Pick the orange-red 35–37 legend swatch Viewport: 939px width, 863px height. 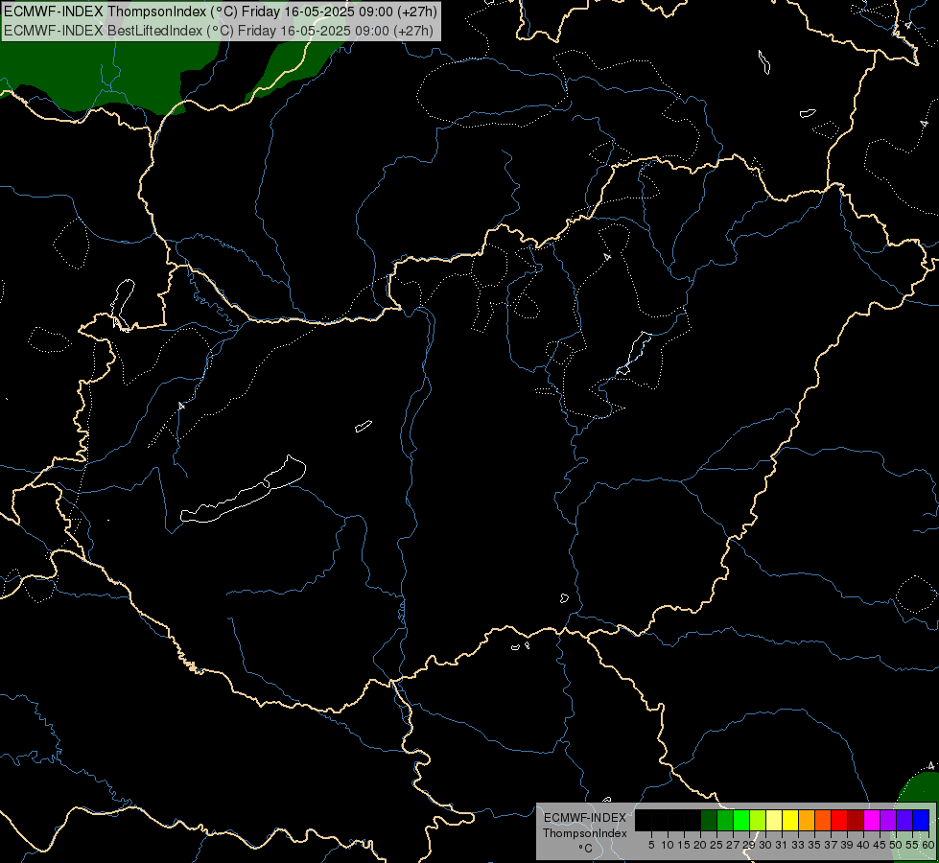[823, 820]
